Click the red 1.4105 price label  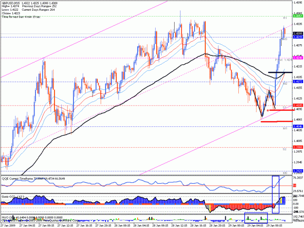tap(298, 105)
